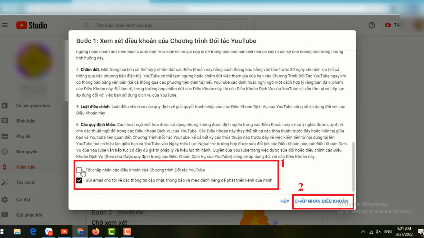Click the create video camera icon

pyautogui.click(x=388, y=25)
